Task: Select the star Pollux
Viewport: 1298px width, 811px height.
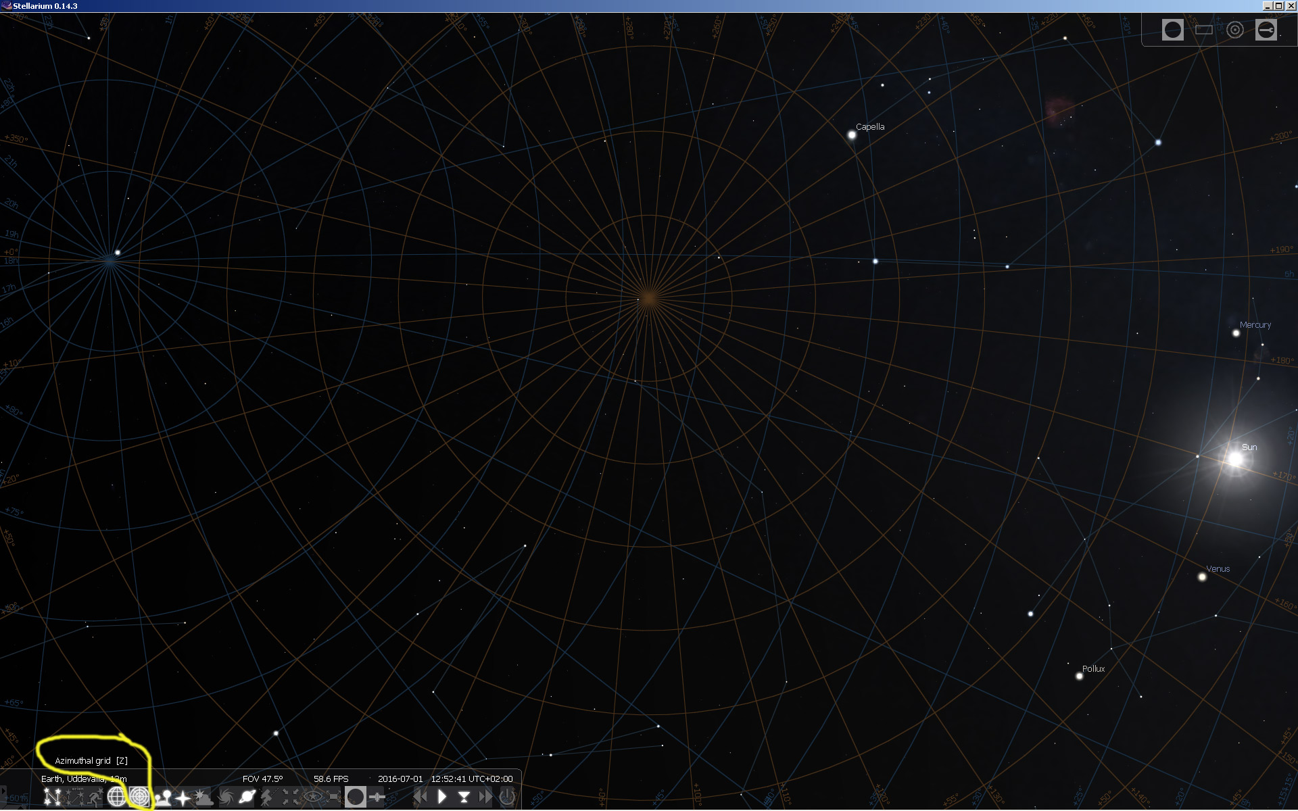Action: pyautogui.click(x=1080, y=676)
